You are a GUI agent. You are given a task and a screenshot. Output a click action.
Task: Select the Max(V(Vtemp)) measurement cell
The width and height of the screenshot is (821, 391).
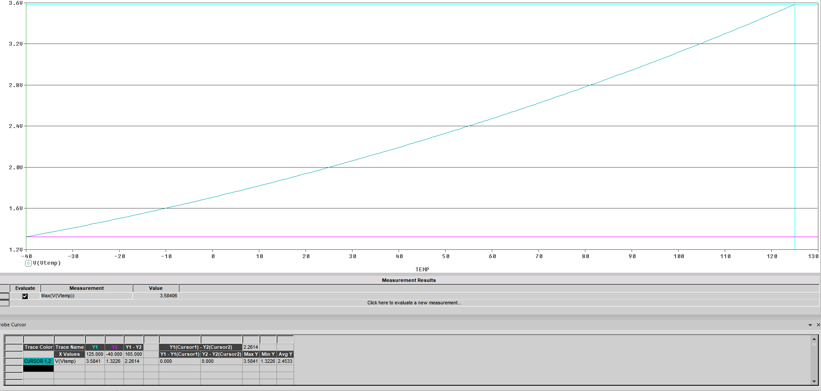[86, 296]
